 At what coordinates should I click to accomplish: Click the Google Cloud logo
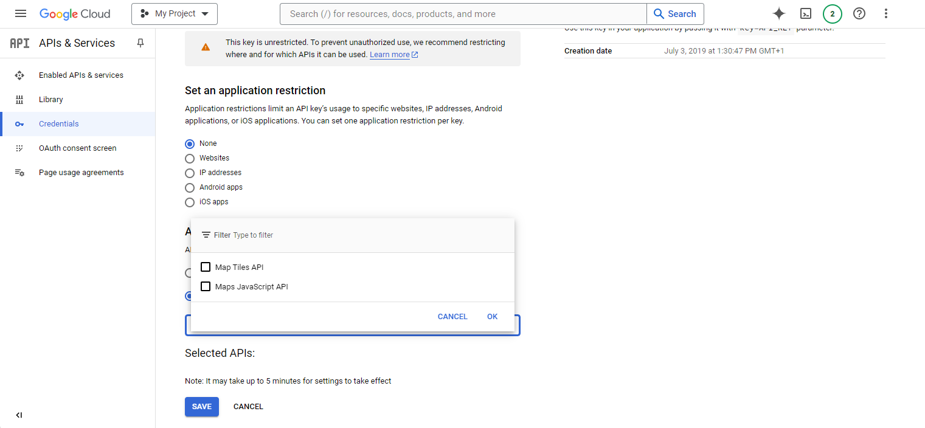click(75, 13)
